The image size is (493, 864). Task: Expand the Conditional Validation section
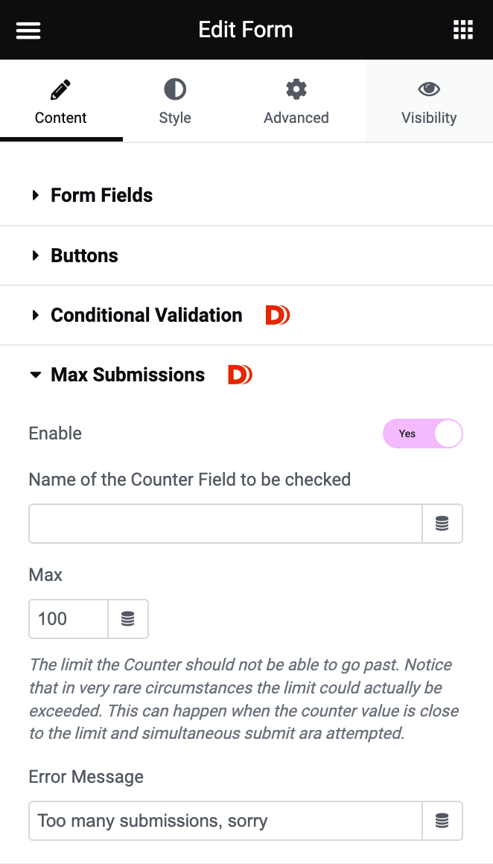pyautogui.click(x=146, y=315)
